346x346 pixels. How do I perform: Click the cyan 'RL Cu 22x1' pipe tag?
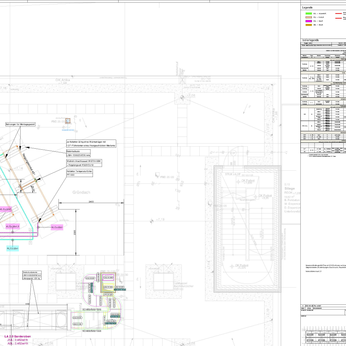coord(13,248)
